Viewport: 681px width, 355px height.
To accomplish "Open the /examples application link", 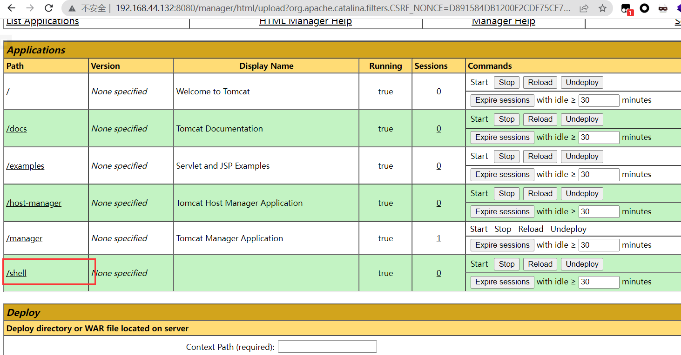I will [x=25, y=166].
